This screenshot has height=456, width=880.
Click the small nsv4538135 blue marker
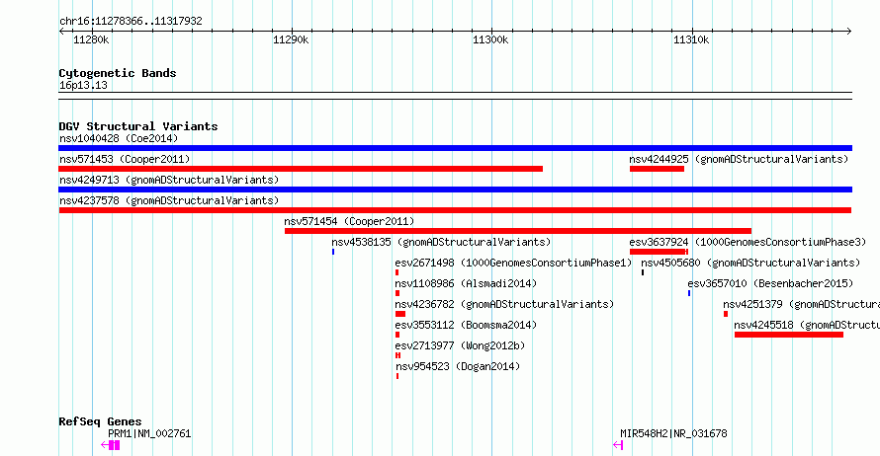pyautogui.click(x=333, y=252)
